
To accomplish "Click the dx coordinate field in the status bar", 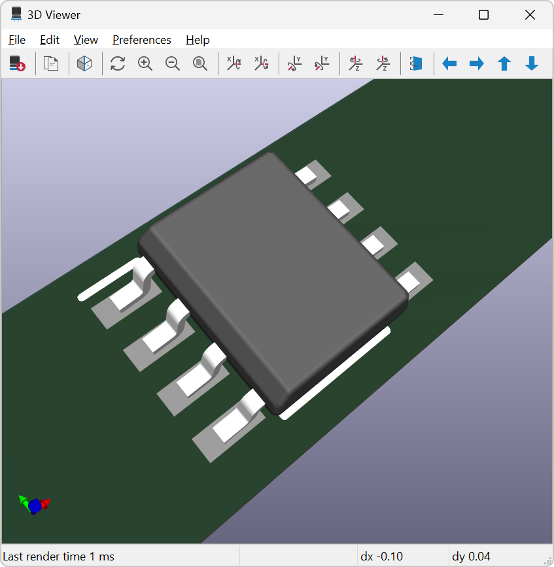I will point(402,557).
